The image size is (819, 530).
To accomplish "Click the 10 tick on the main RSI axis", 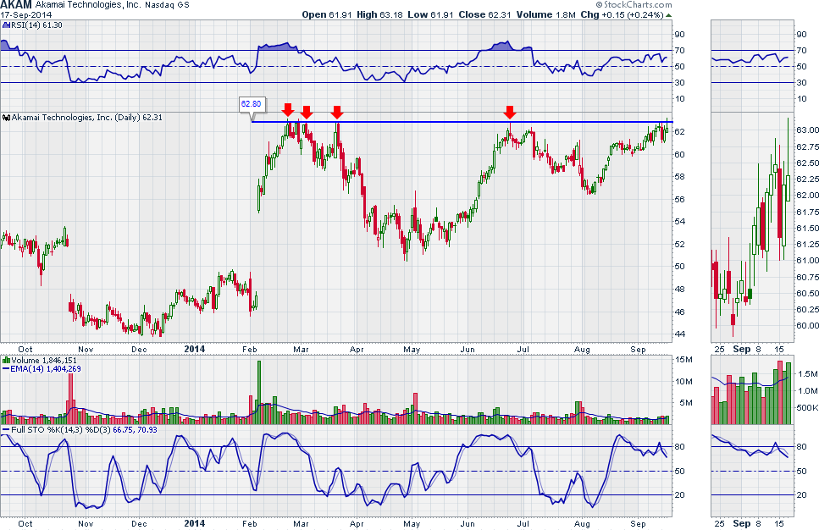I will pos(679,99).
